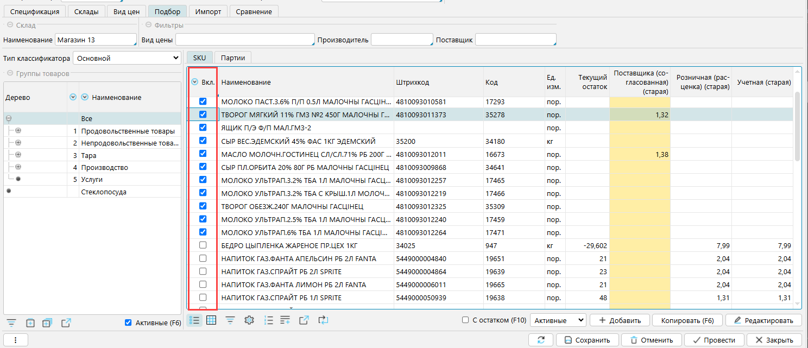808x348 pixels.
Task: Open the Сравнение tab
Action: pos(254,11)
